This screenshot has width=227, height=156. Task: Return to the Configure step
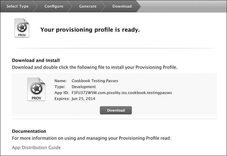pos(54,6)
